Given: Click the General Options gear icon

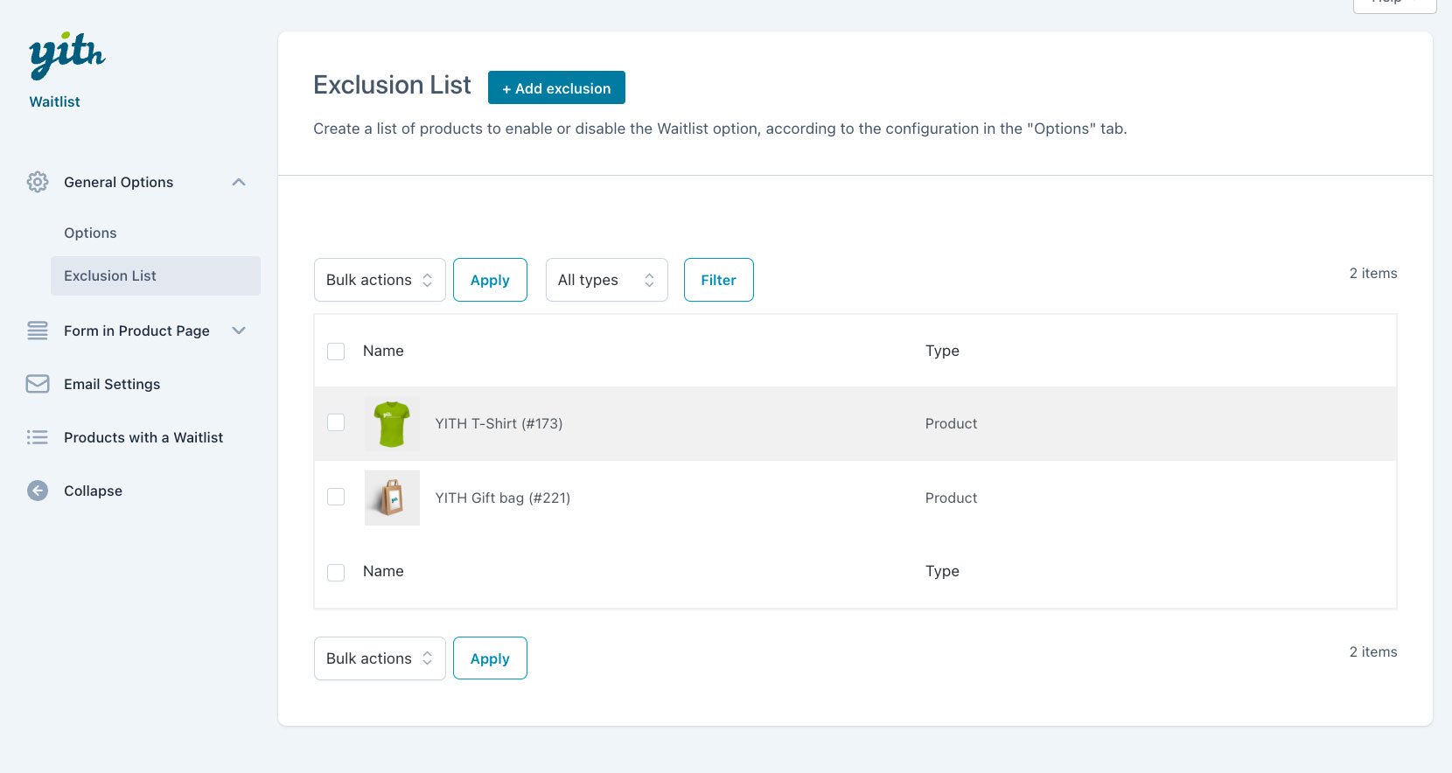Looking at the screenshot, I should pyautogui.click(x=38, y=182).
